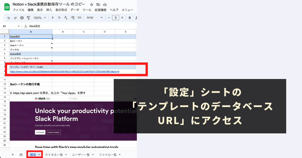Open the ユーザー一覧 tab dropdown arrow

point(93,155)
